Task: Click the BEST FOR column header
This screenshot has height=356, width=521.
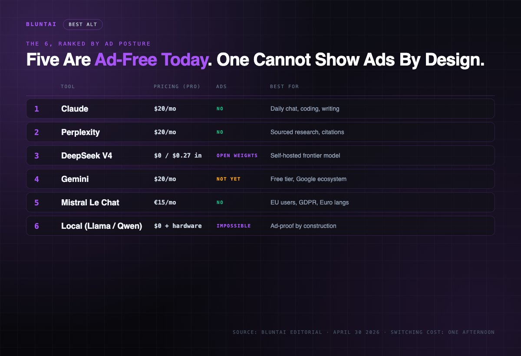Action: coord(284,86)
